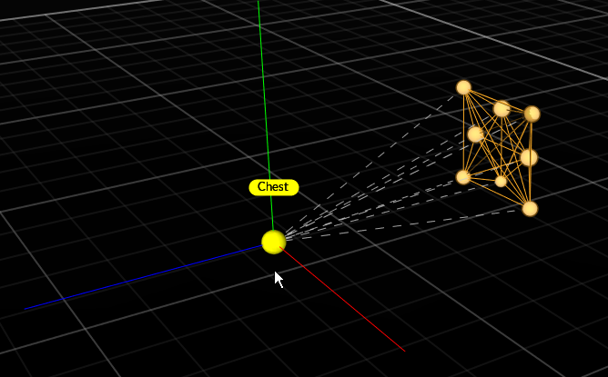Select dashed line leading to bottom-right marker
This screenshot has height=377, width=608.
pos(410,223)
